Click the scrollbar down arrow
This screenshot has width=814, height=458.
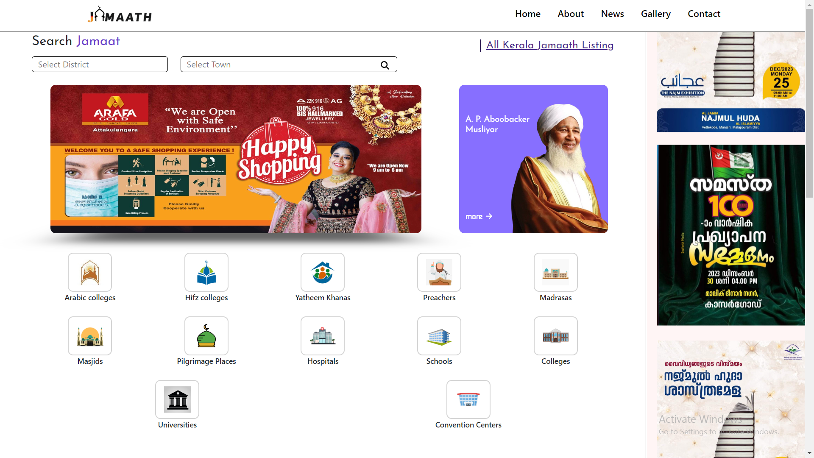point(809,453)
